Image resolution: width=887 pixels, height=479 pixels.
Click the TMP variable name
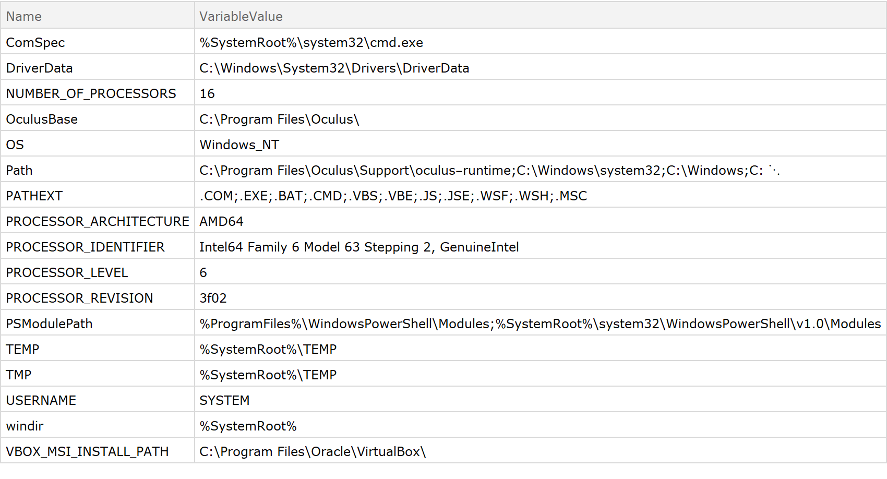(x=19, y=375)
